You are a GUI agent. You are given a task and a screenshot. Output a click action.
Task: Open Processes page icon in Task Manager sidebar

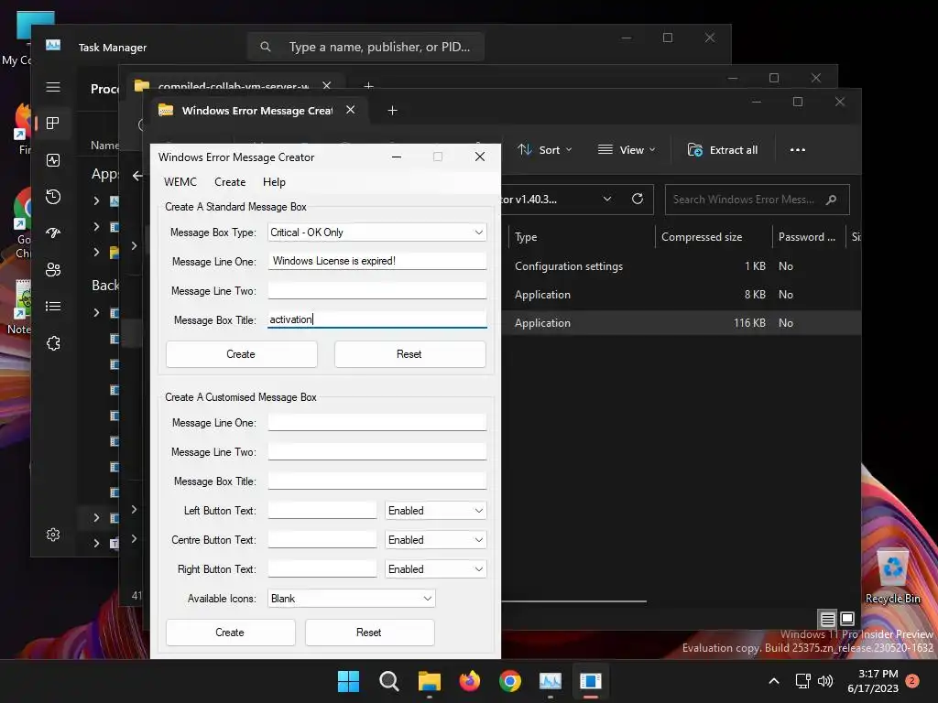pyautogui.click(x=53, y=124)
